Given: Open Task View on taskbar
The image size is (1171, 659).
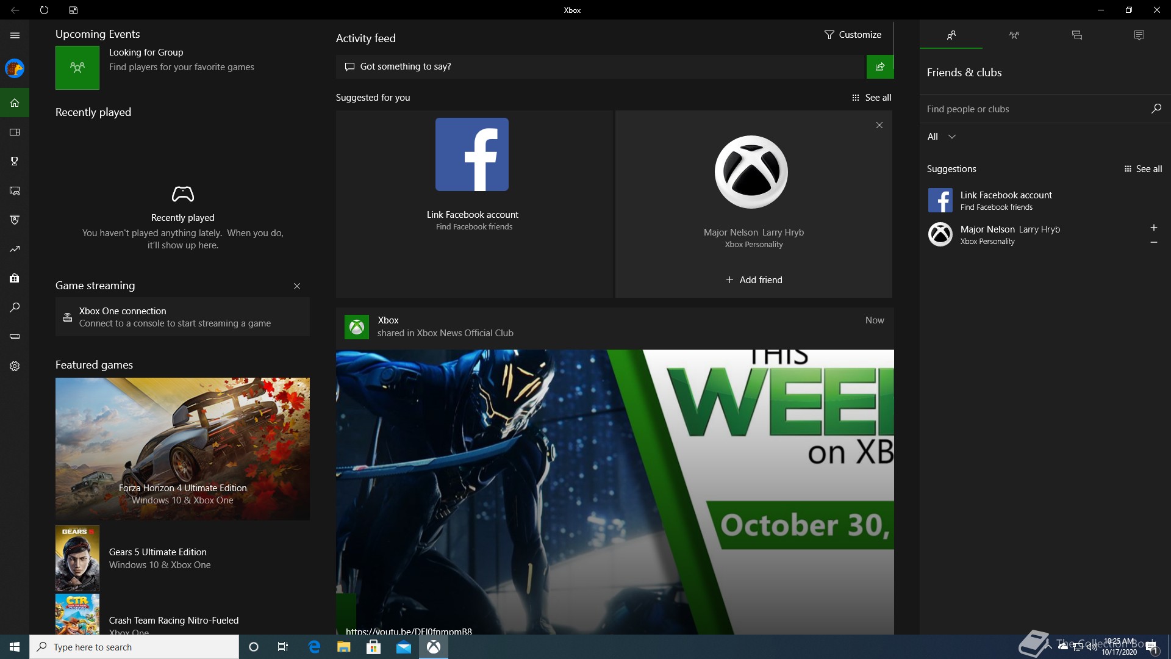Looking at the screenshot, I should [283, 647].
